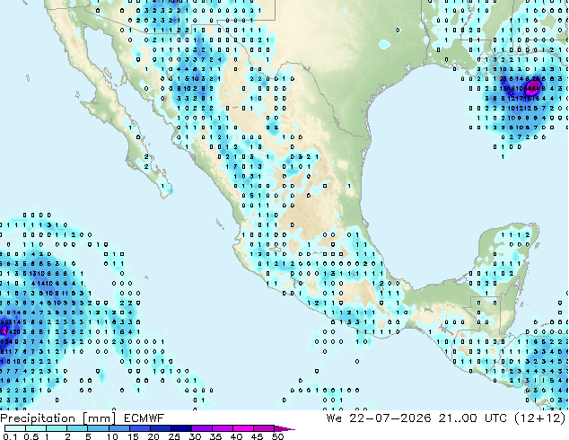Viewport: 569px width, 440px height.
Task: Click the 25–30 mm dark navy legend box
Action: point(180,428)
